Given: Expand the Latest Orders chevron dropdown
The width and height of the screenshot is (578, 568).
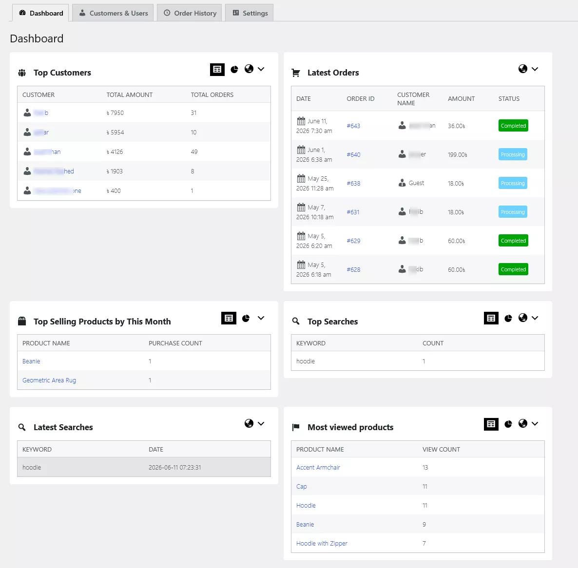Looking at the screenshot, I should click(535, 69).
